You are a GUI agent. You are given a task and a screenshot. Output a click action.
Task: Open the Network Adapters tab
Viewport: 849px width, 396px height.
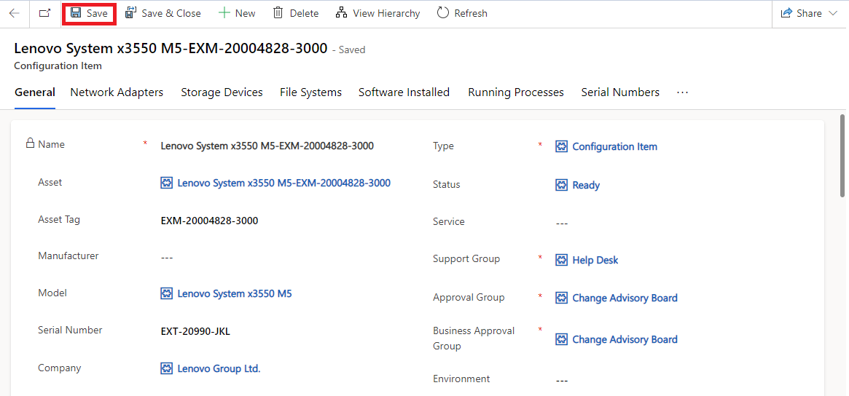coord(117,92)
